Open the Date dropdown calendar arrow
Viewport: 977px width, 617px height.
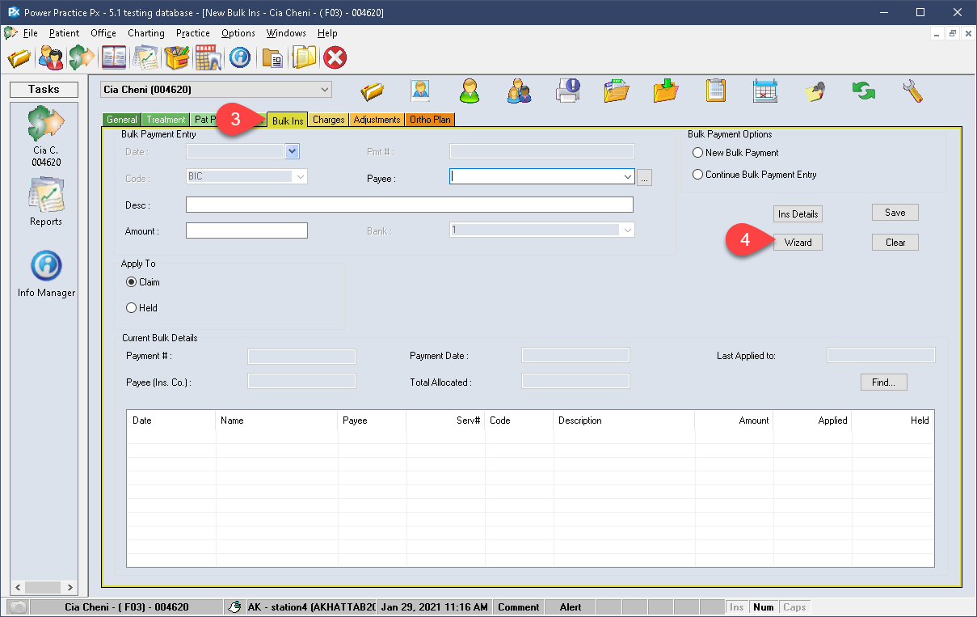[x=293, y=151]
